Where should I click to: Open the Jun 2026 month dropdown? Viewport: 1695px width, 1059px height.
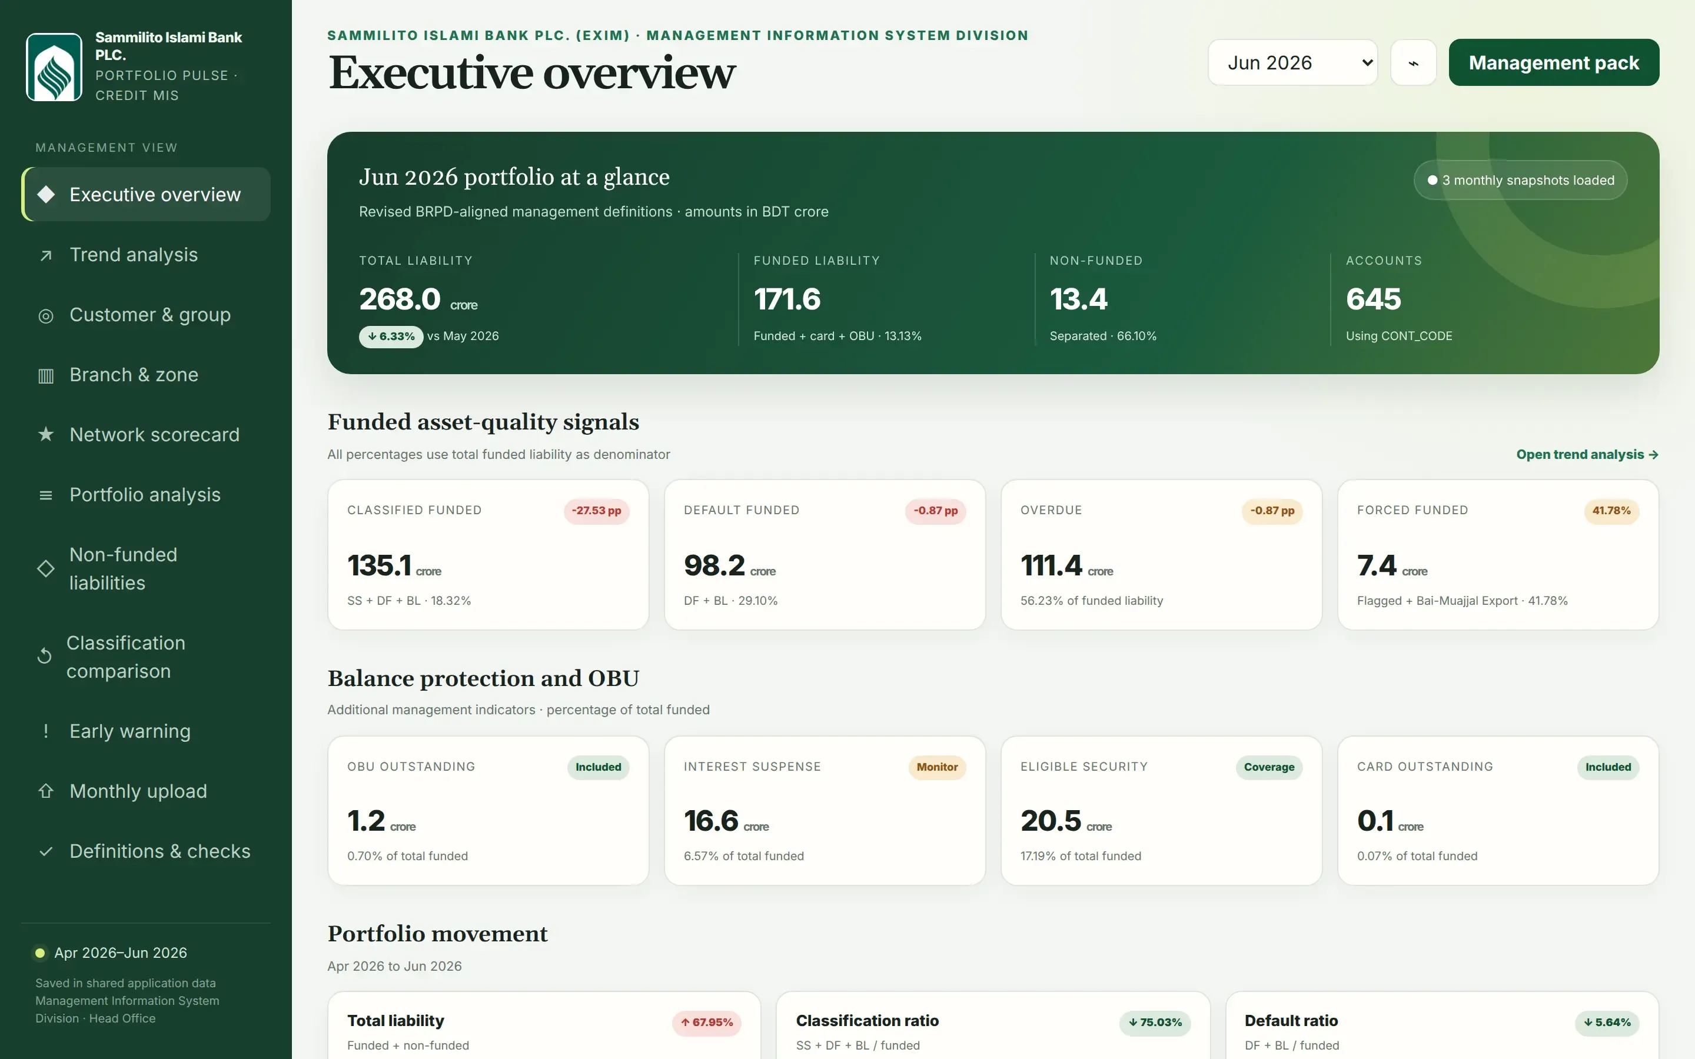[1293, 62]
